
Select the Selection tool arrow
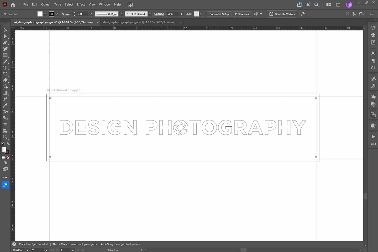click(x=5, y=30)
